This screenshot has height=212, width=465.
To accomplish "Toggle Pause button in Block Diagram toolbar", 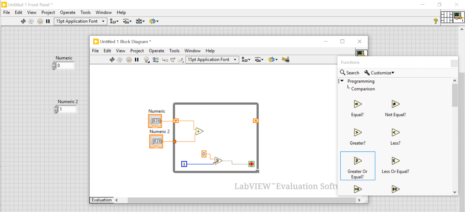I will click(x=137, y=60).
